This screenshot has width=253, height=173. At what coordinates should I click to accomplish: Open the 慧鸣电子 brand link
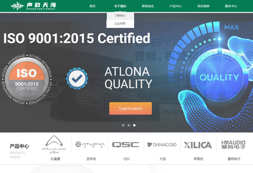click(x=234, y=159)
